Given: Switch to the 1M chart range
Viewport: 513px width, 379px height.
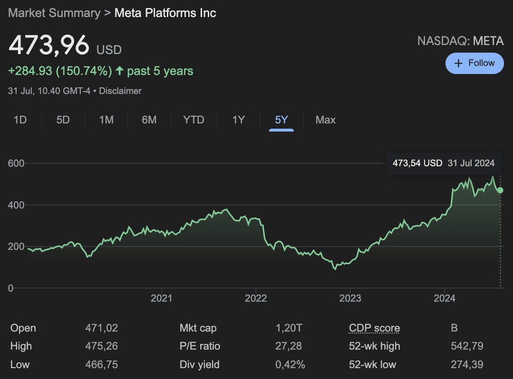Looking at the screenshot, I should click(x=106, y=120).
